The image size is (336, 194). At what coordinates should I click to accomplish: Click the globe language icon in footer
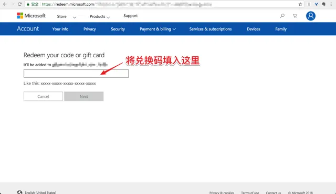pyautogui.click(x=19, y=192)
